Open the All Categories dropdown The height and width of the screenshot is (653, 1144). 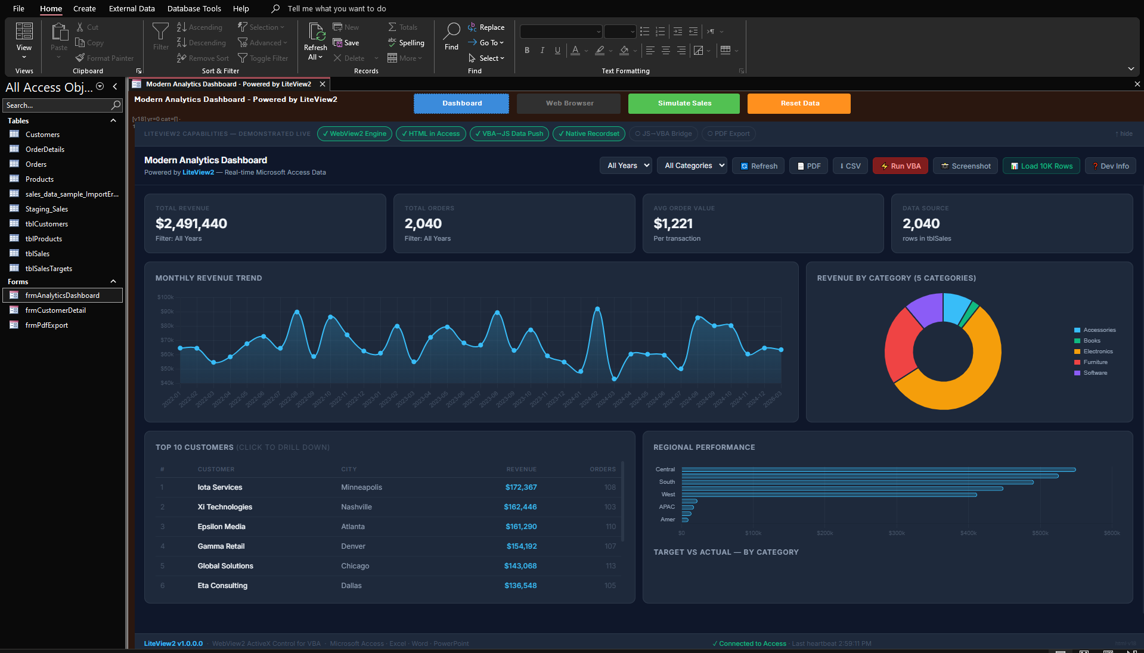click(x=692, y=166)
